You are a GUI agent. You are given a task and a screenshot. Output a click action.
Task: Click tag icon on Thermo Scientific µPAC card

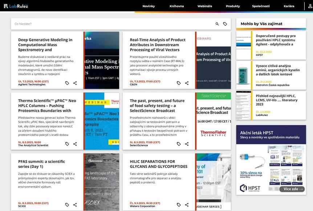[x=67, y=144]
